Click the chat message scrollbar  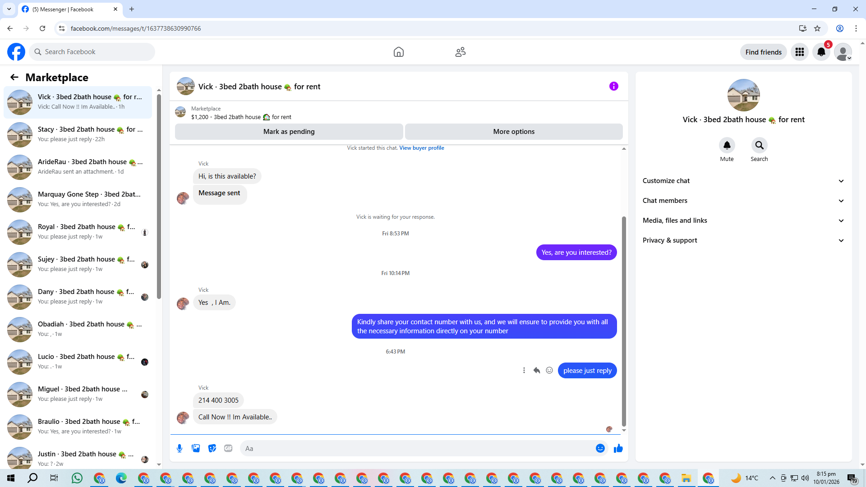click(x=624, y=320)
